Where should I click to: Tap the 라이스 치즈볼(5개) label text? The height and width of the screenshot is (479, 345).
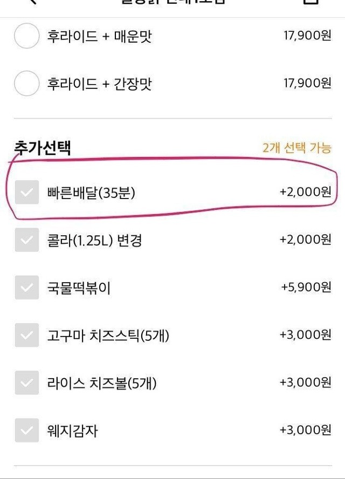102,384
